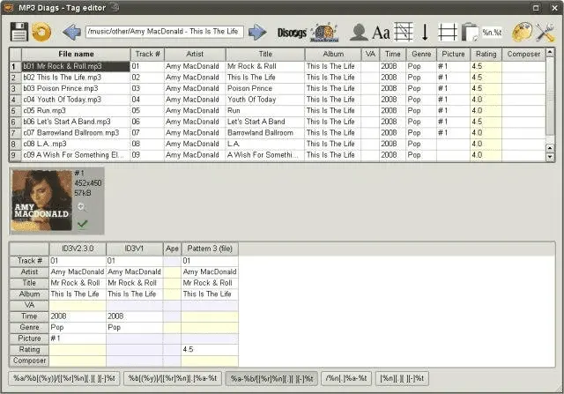564x394 pixels.
Task: Click the Pattern 3 (file) column header
Action: click(210, 249)
